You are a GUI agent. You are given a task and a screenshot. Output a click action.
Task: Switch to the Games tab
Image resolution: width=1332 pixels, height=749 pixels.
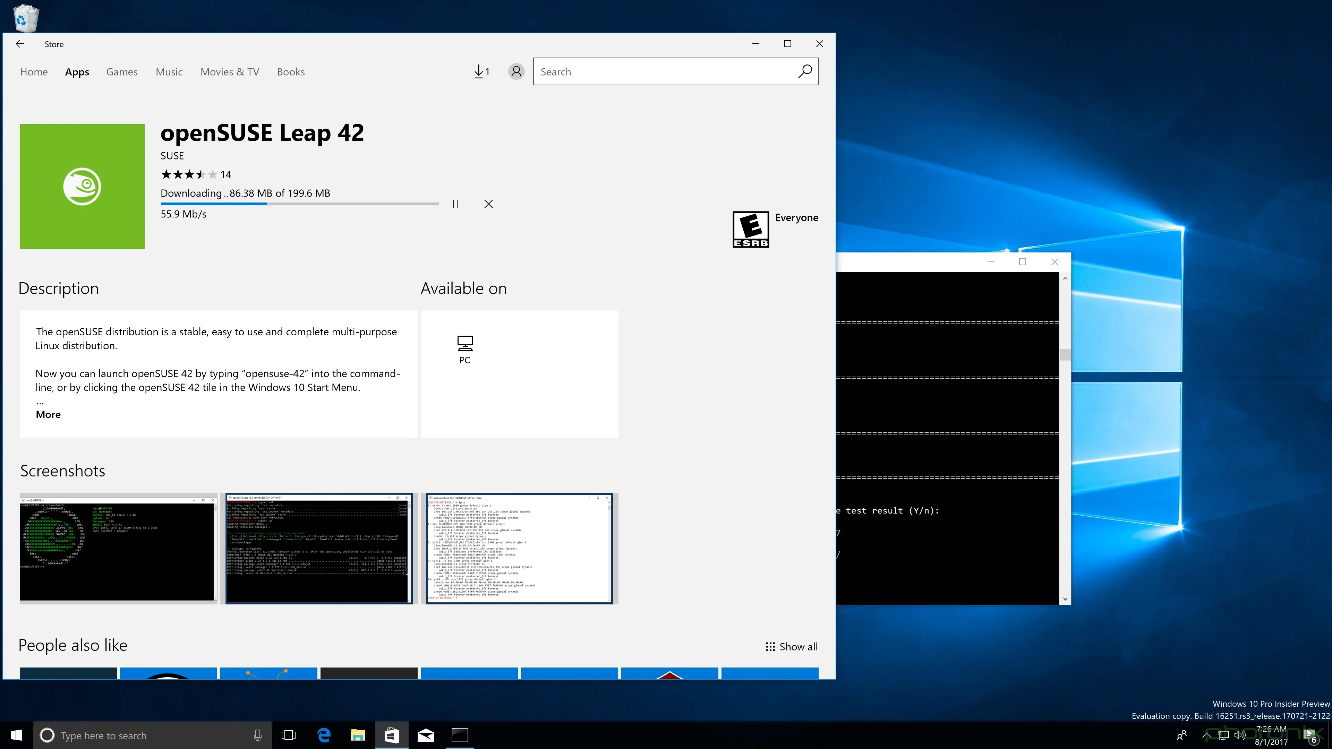(122, 72)
